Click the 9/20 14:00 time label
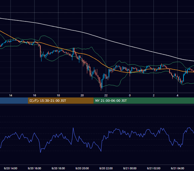 click(x=11, y=168)
